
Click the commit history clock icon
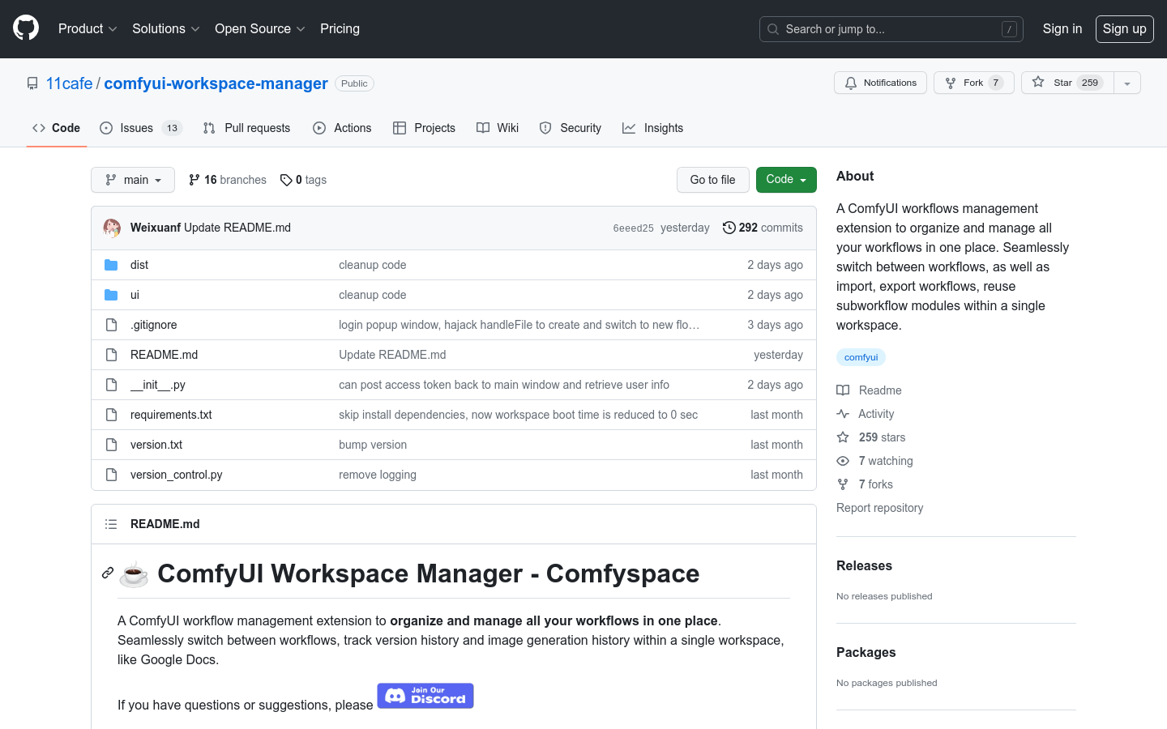pyautogui.click(x=729, y=228)
